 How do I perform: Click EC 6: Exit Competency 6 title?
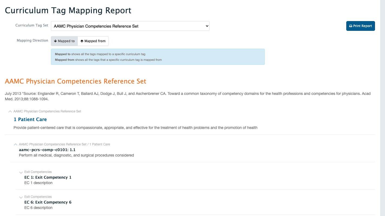click(x=48, y=202)
